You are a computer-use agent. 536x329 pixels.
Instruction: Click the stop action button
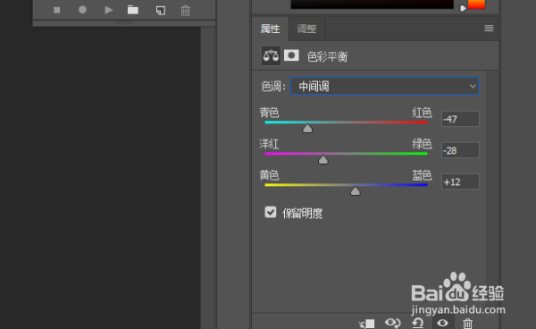coord(57,10)
